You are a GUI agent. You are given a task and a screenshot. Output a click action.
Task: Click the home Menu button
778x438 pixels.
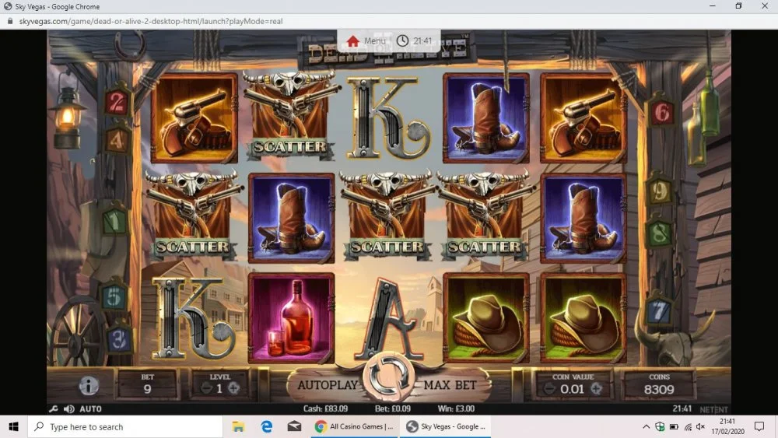tap(366, 40)
